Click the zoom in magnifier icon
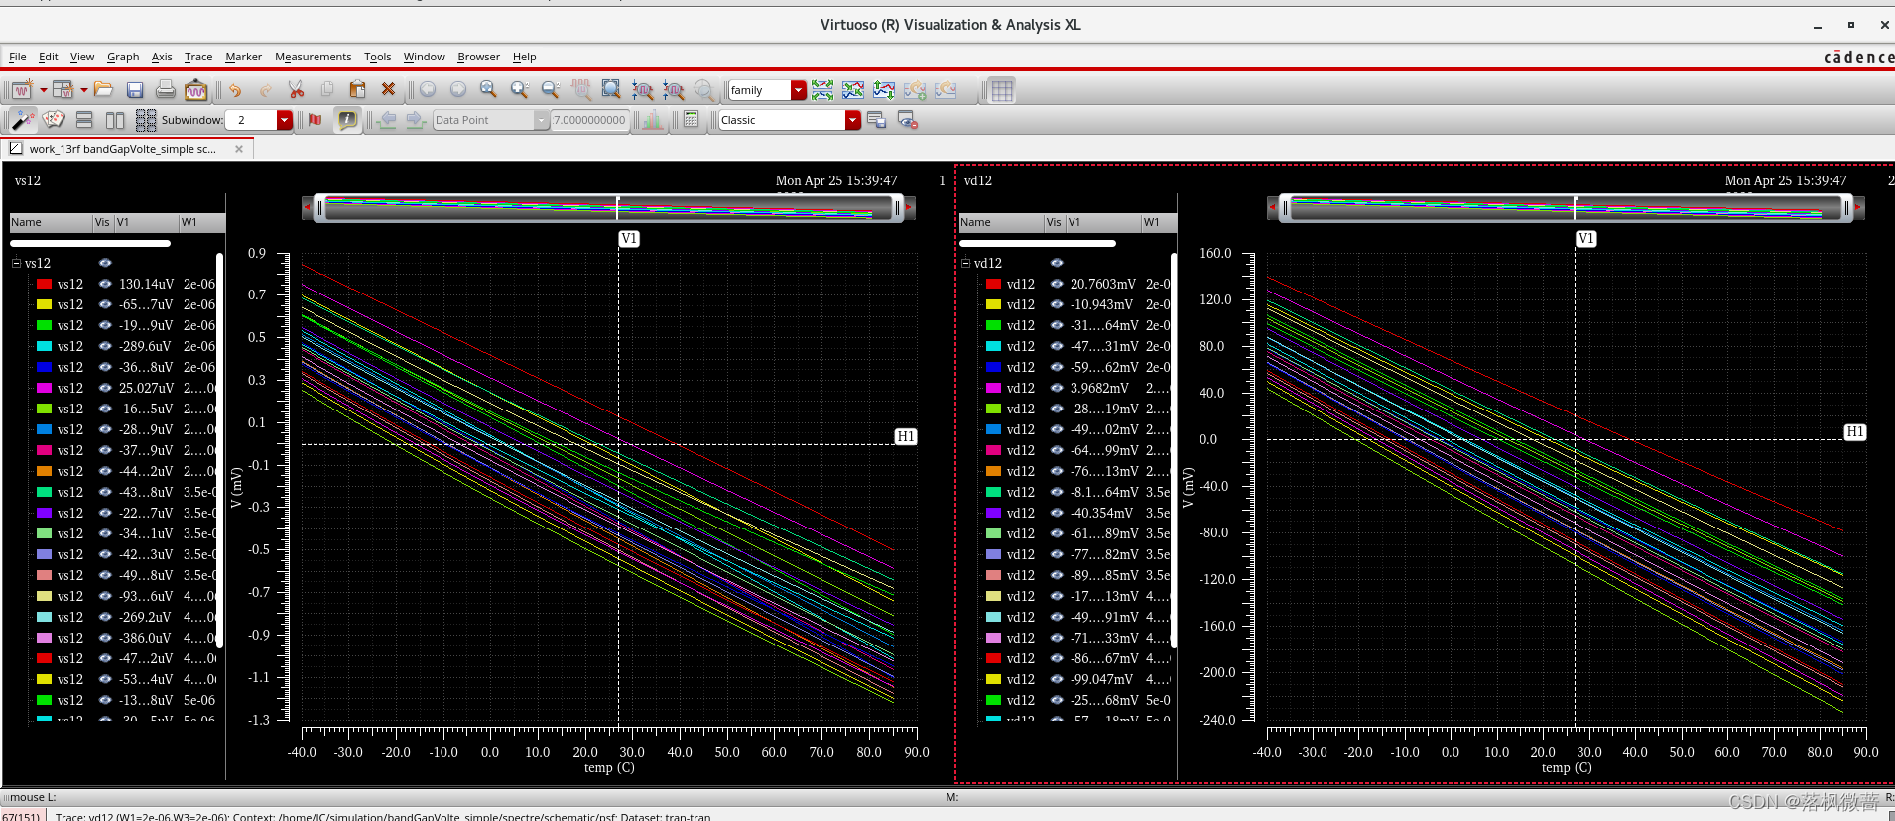 (x=519, y=90)
